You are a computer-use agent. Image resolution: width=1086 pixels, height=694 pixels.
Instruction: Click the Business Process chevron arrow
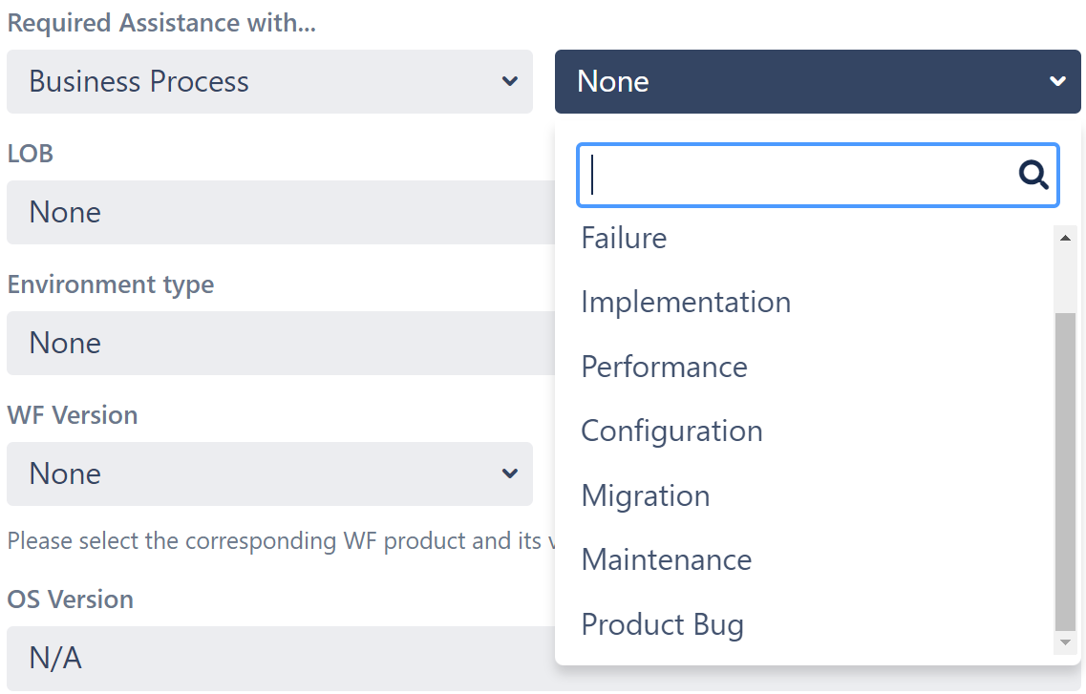(x=510, y=82)
